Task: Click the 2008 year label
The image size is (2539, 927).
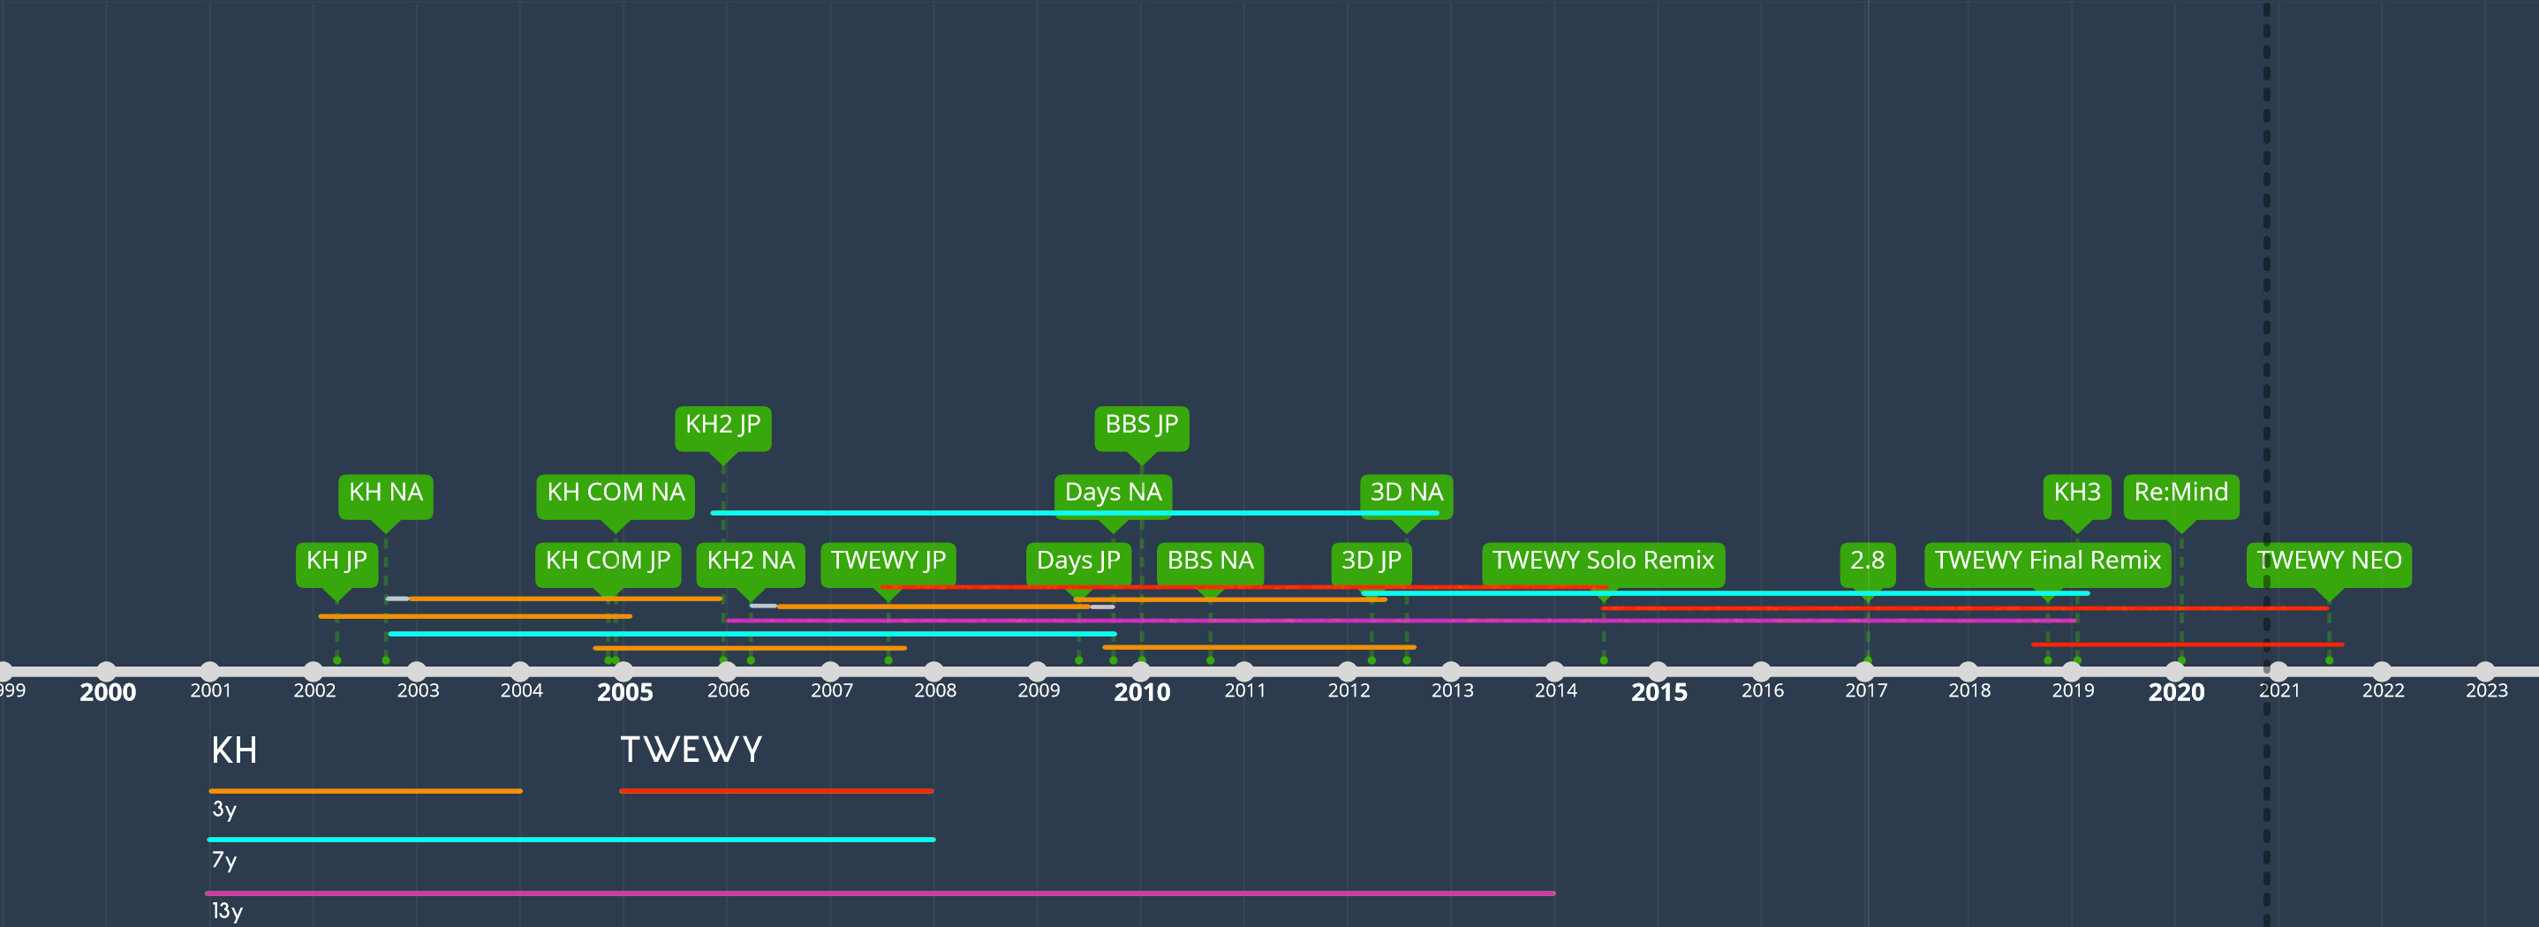Action: [x=935, y=690]
